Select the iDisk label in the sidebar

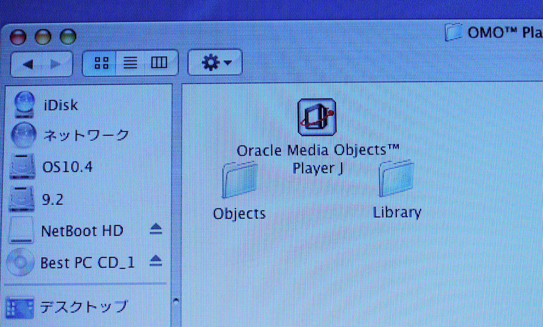click(x=61, y=105)
